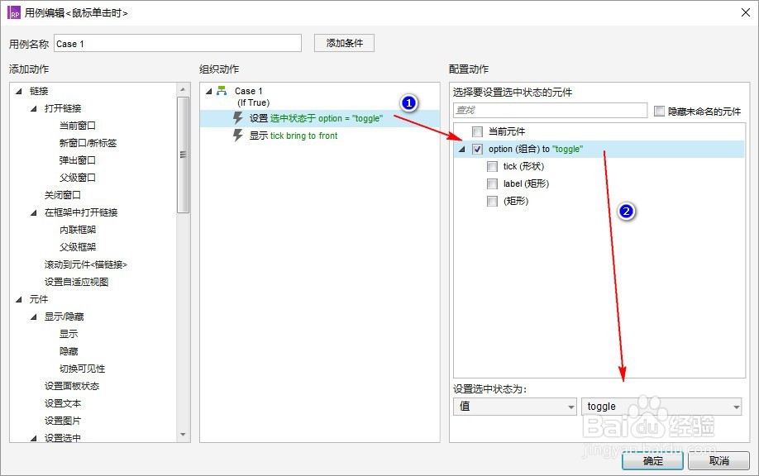759x476 pixels.
Task: Select the 切换可见性 action
Action: pyautogui.click(x=83, y=369)
